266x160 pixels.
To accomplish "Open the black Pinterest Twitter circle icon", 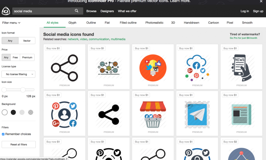I will click(x=109, y=154).
